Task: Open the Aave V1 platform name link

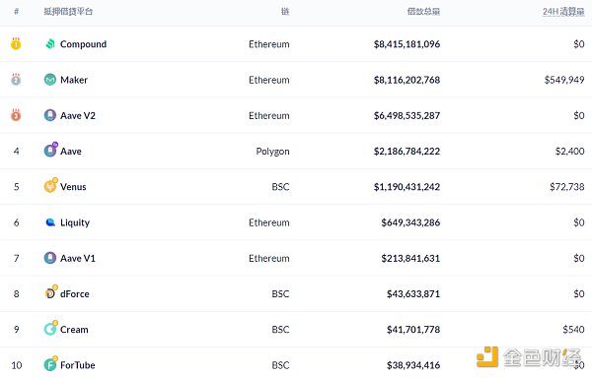Action: [78, 258]
